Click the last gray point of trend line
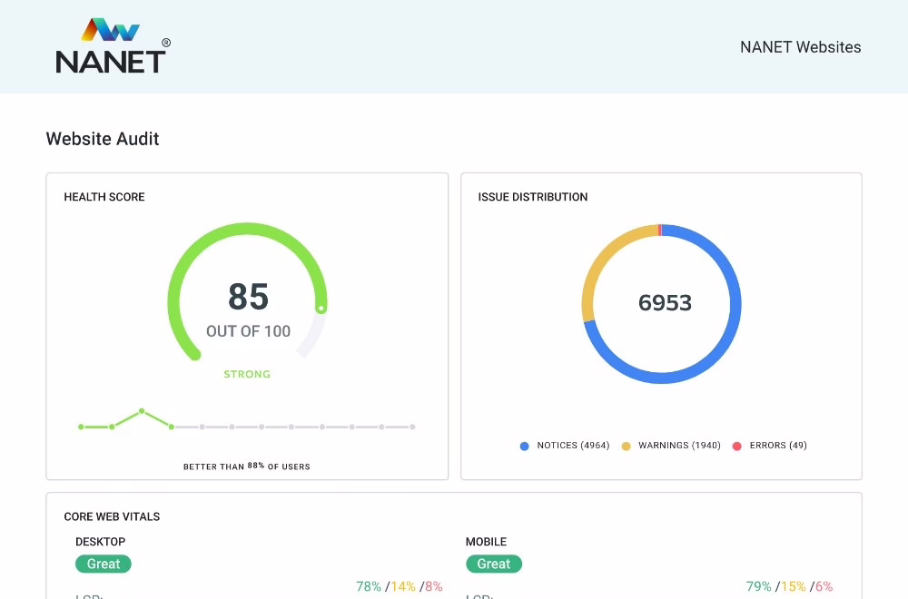 412,427
